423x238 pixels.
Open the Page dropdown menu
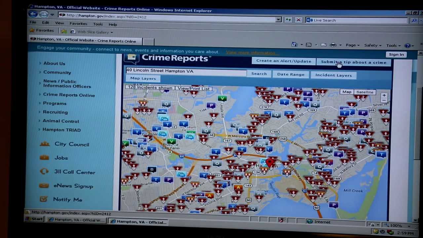coord(353,45)
